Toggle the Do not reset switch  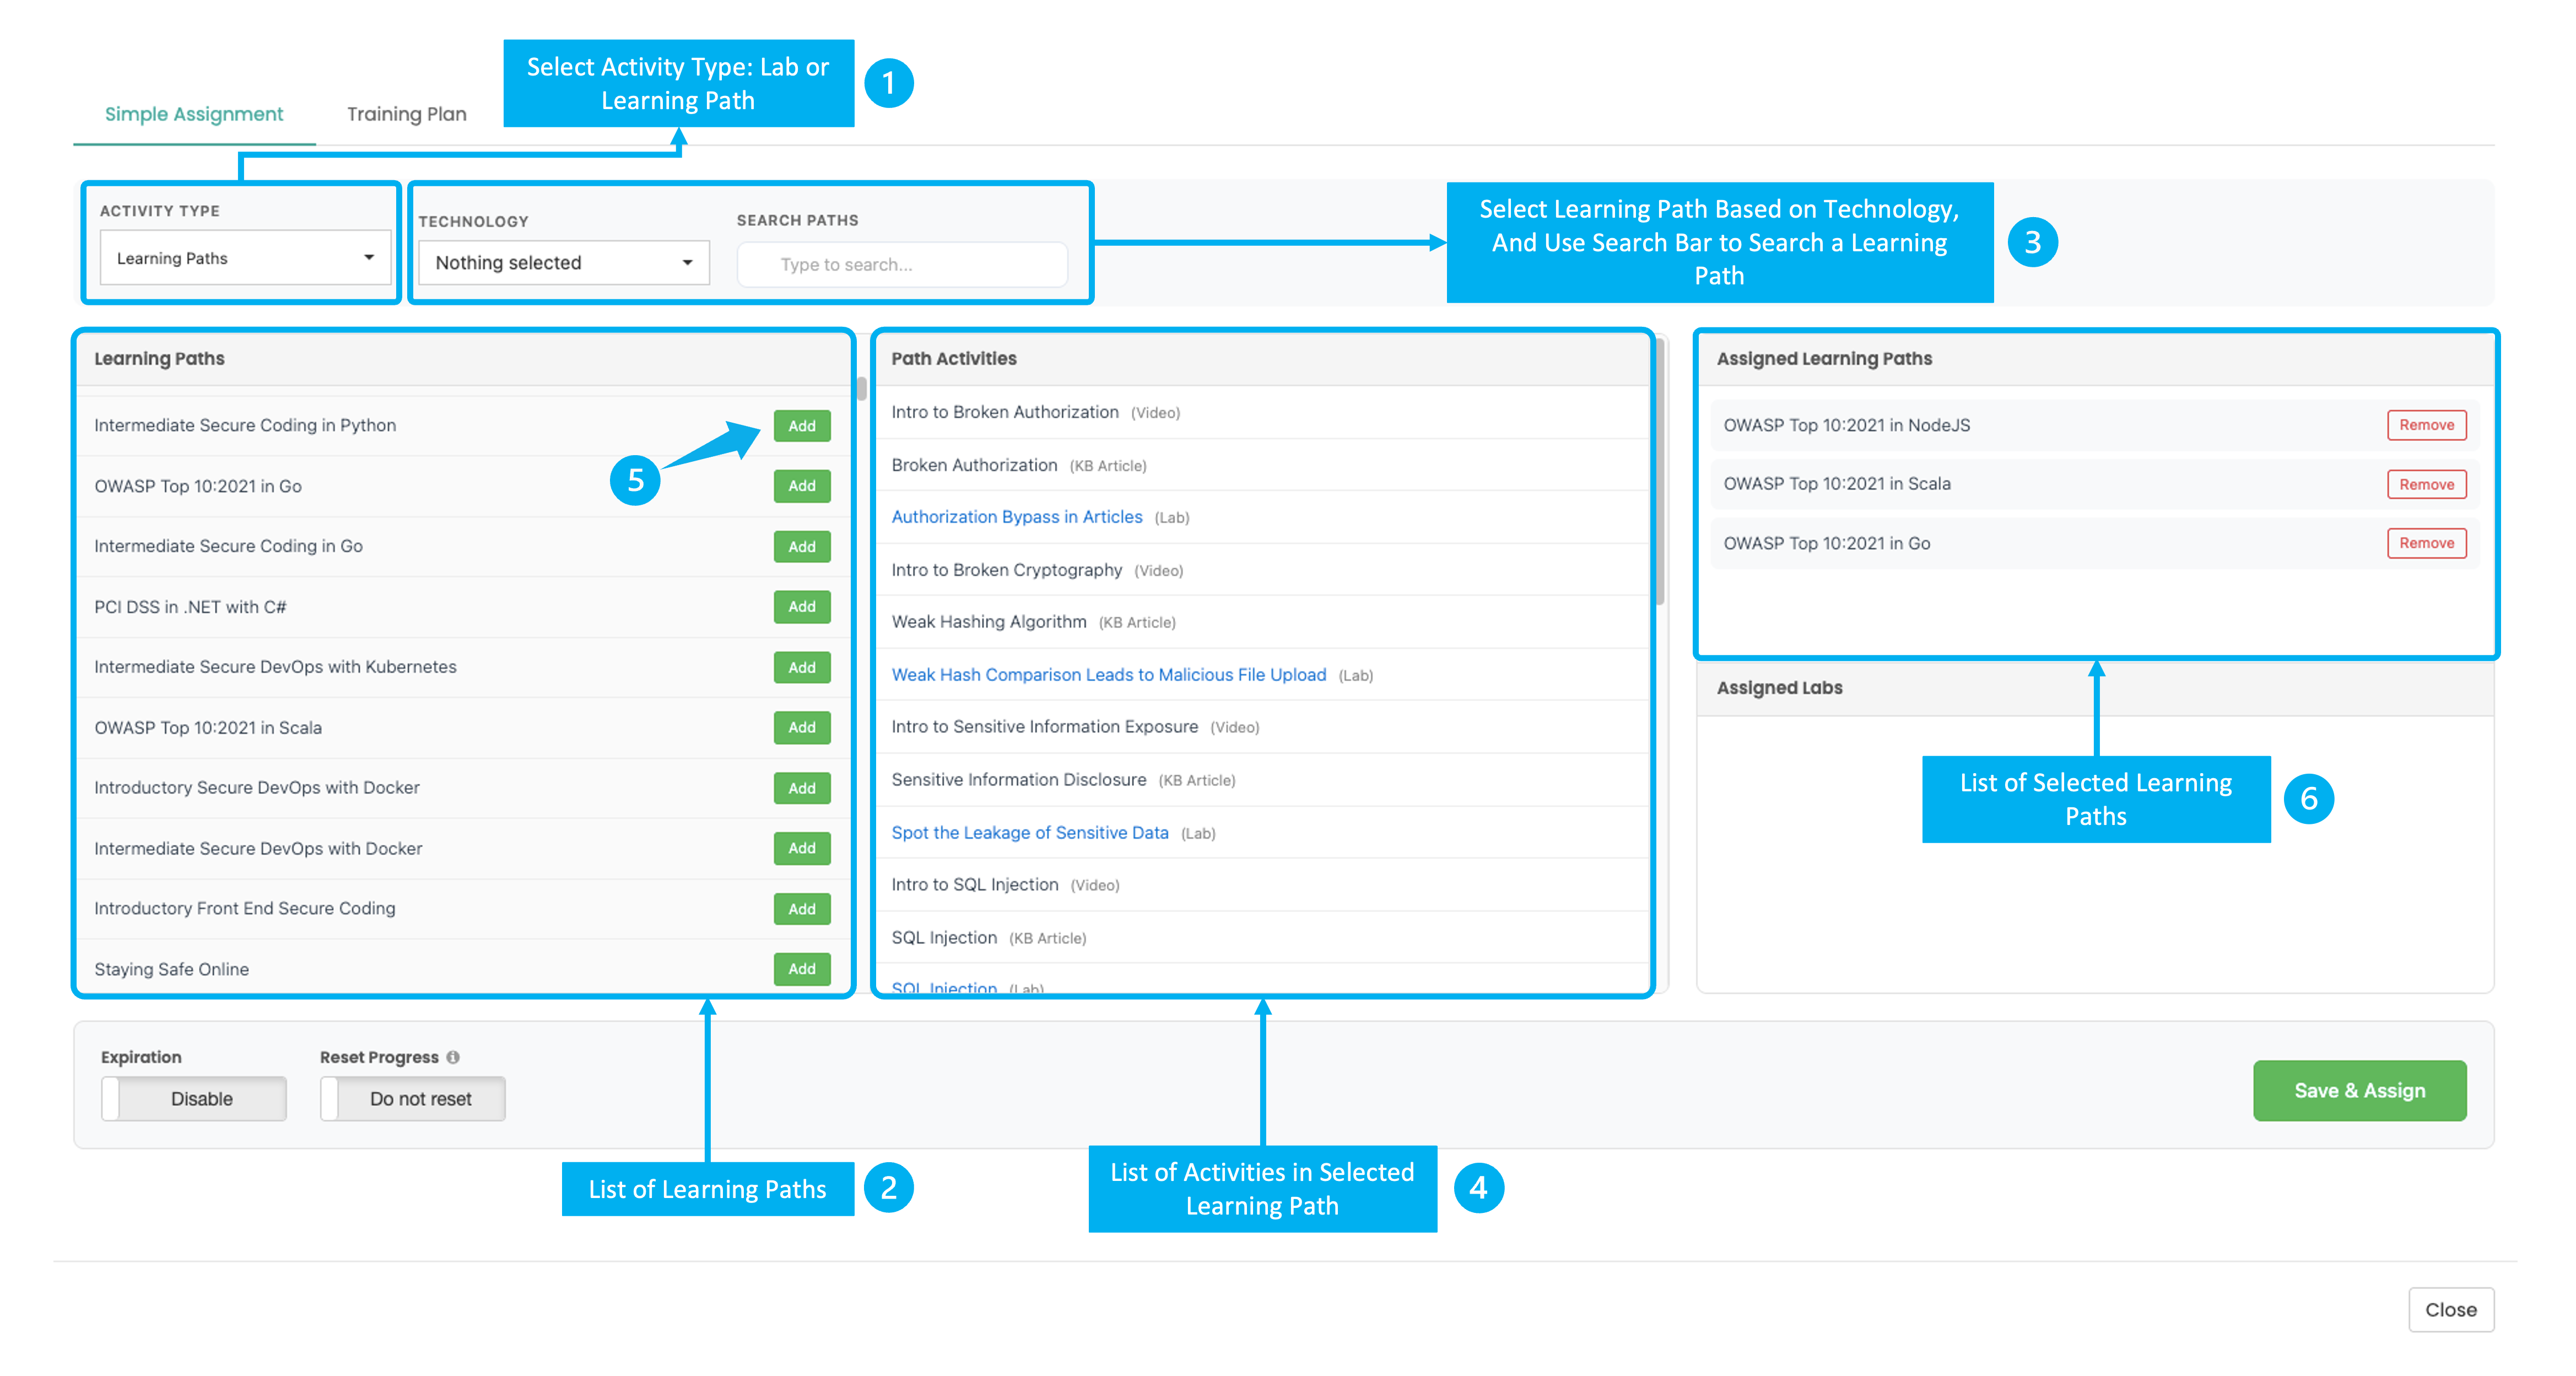[412, 1098]
